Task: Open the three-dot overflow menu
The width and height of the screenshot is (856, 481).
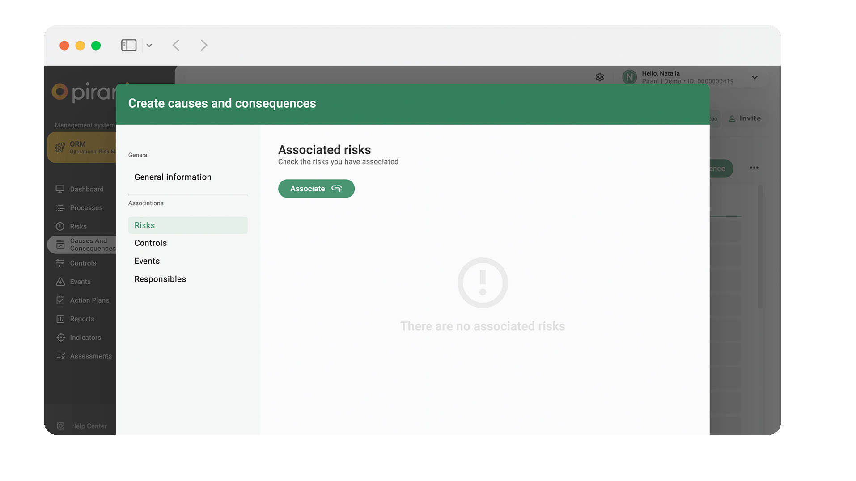Action: tap(754, 168)
